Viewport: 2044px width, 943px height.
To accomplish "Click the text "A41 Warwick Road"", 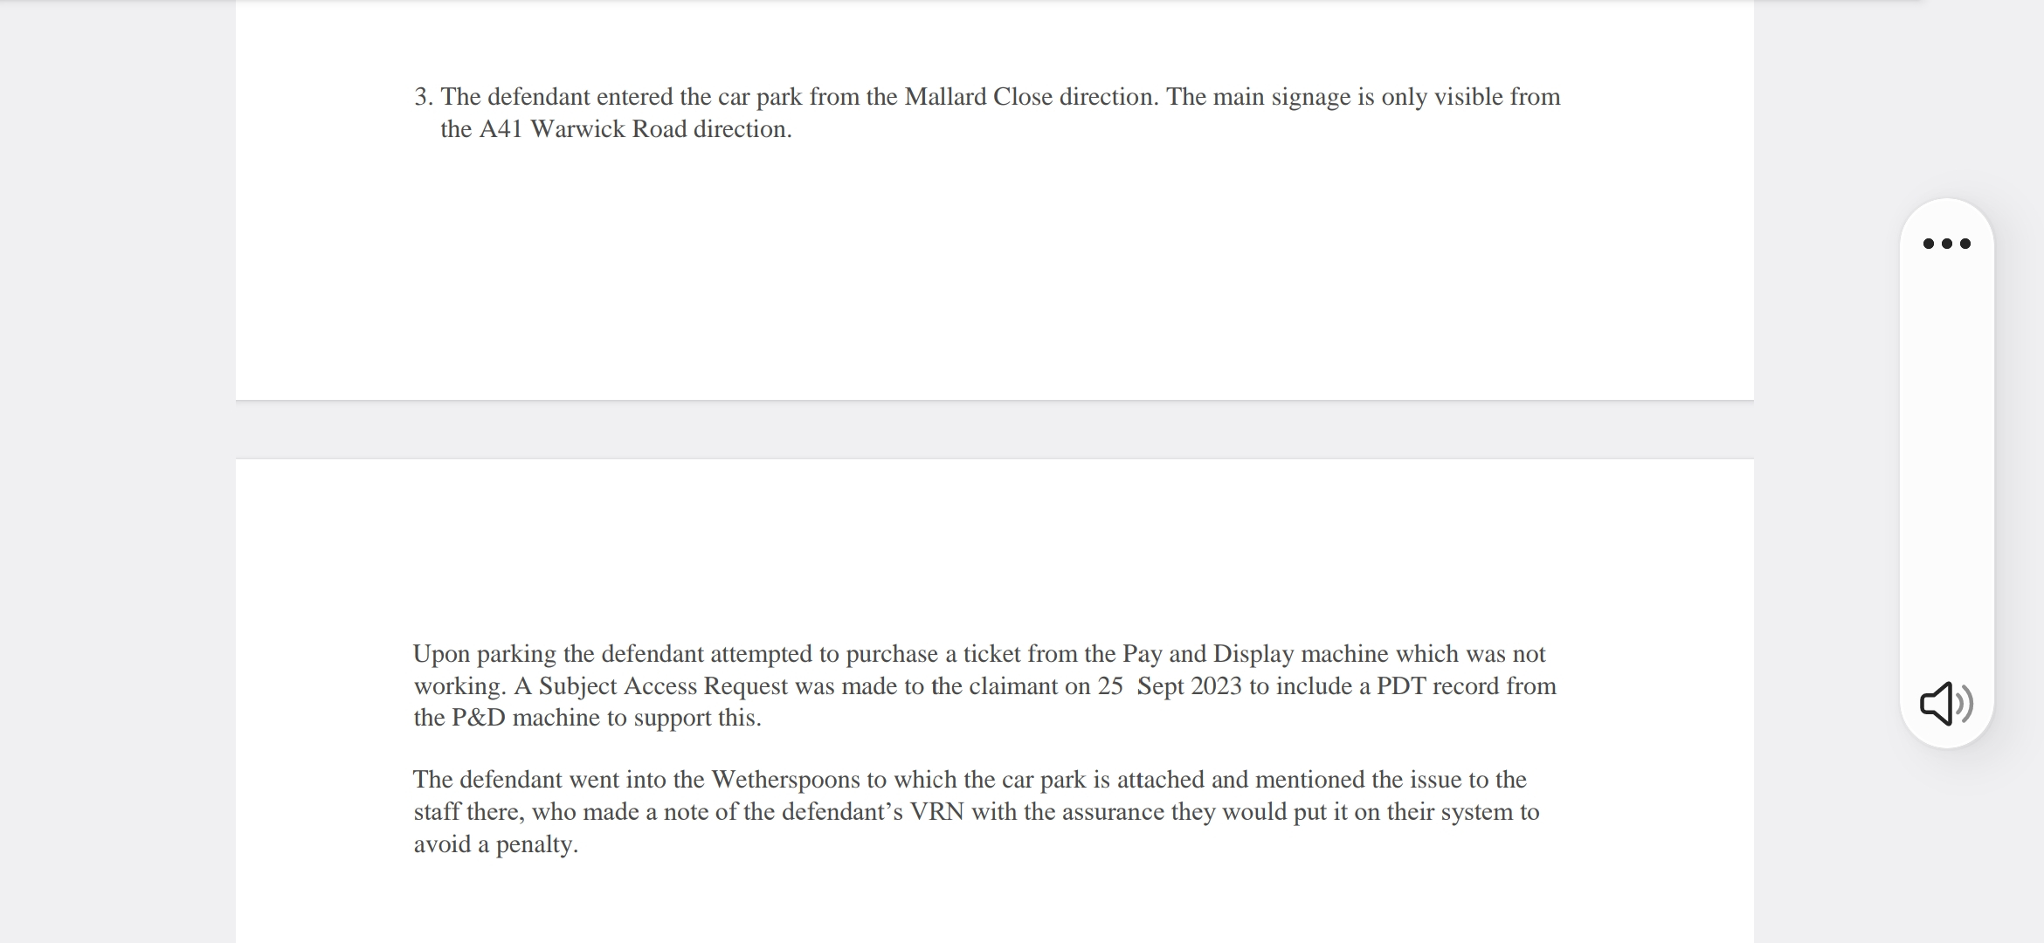I will tap(583, 129).
